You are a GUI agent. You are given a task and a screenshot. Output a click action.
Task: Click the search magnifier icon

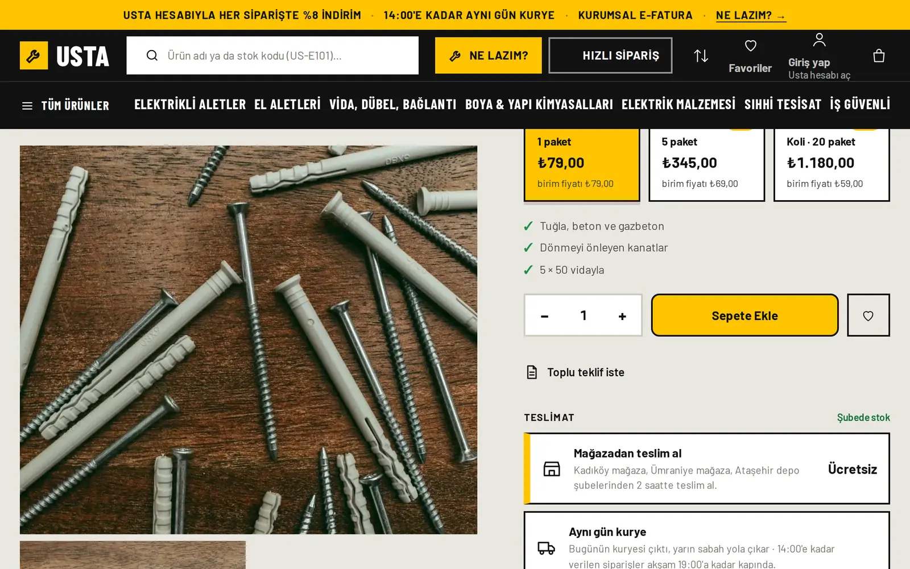click(x=152, y=55)
